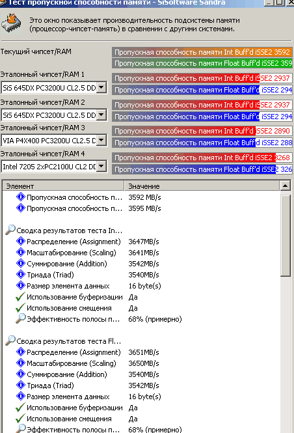
Task: Click checkmark icon of first buffering row
Action: pyautogui.click(x=20, y=297)
